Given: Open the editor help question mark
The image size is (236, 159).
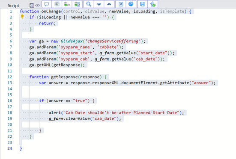Looking at the screenshot, I should click(x=131, y=4).
